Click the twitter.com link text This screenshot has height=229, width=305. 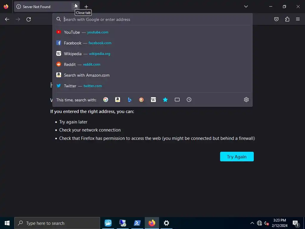93,86
